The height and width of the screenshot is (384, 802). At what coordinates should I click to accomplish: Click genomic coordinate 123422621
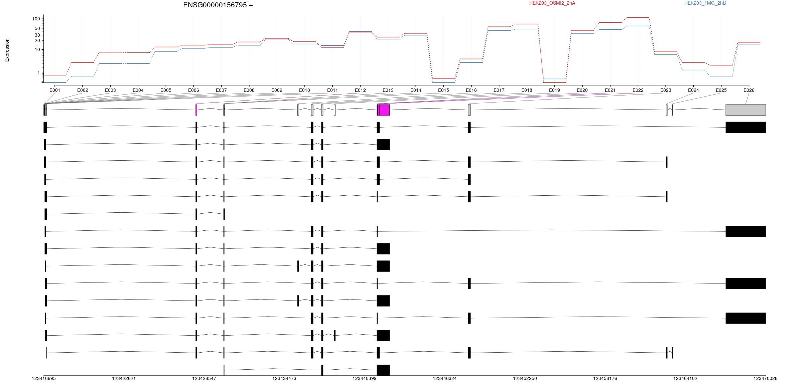pyautogui.click(x=124, y=378)
